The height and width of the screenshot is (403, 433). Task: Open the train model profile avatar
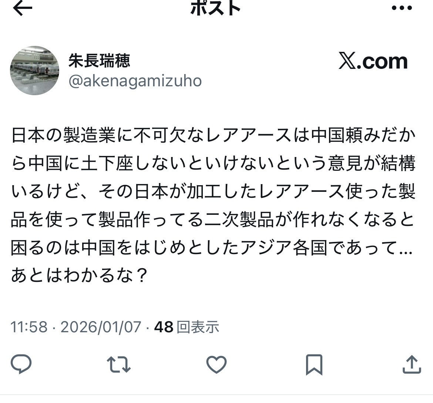tap(34, 70)
